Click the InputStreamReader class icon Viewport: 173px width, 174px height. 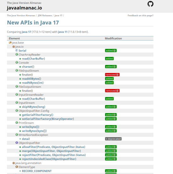point(17,95)
